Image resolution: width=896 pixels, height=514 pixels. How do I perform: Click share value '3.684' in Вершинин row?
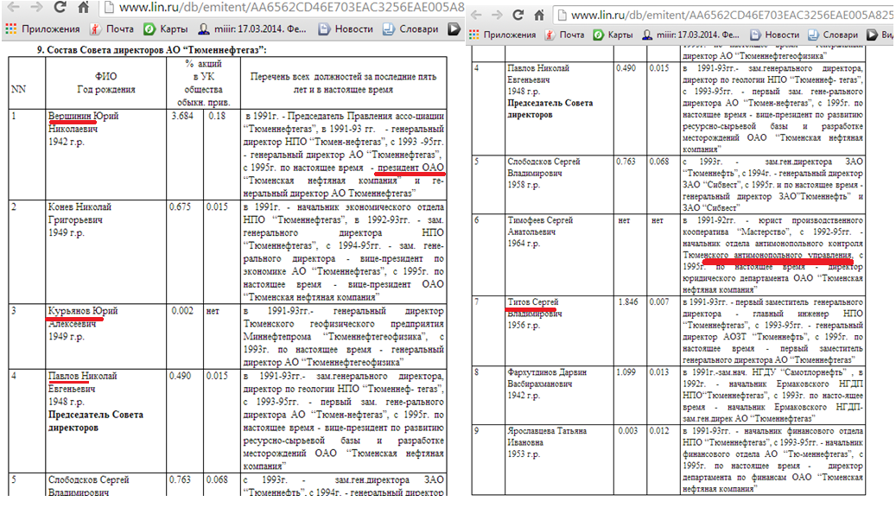click(182, 116)
